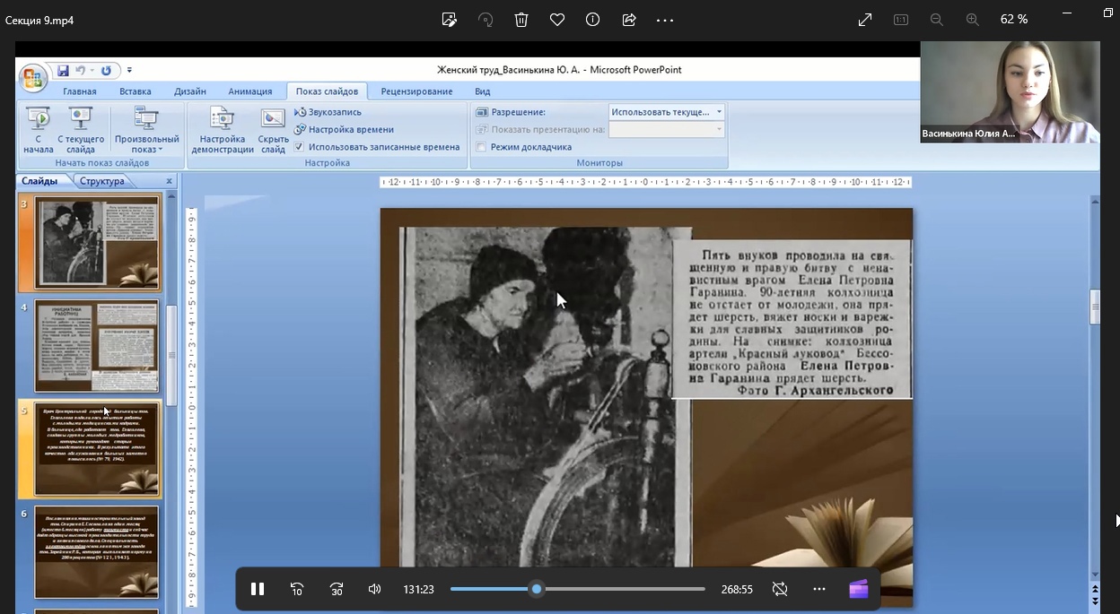Click the share icon in top toolbar

(x=628, y=20)
